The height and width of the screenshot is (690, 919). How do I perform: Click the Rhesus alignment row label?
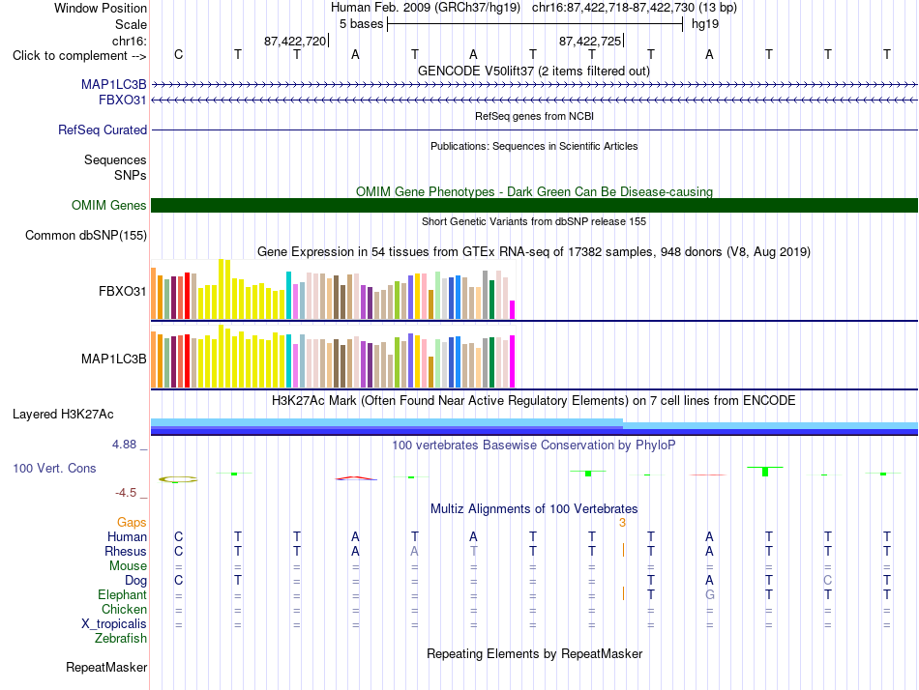[x=126, y=551]
